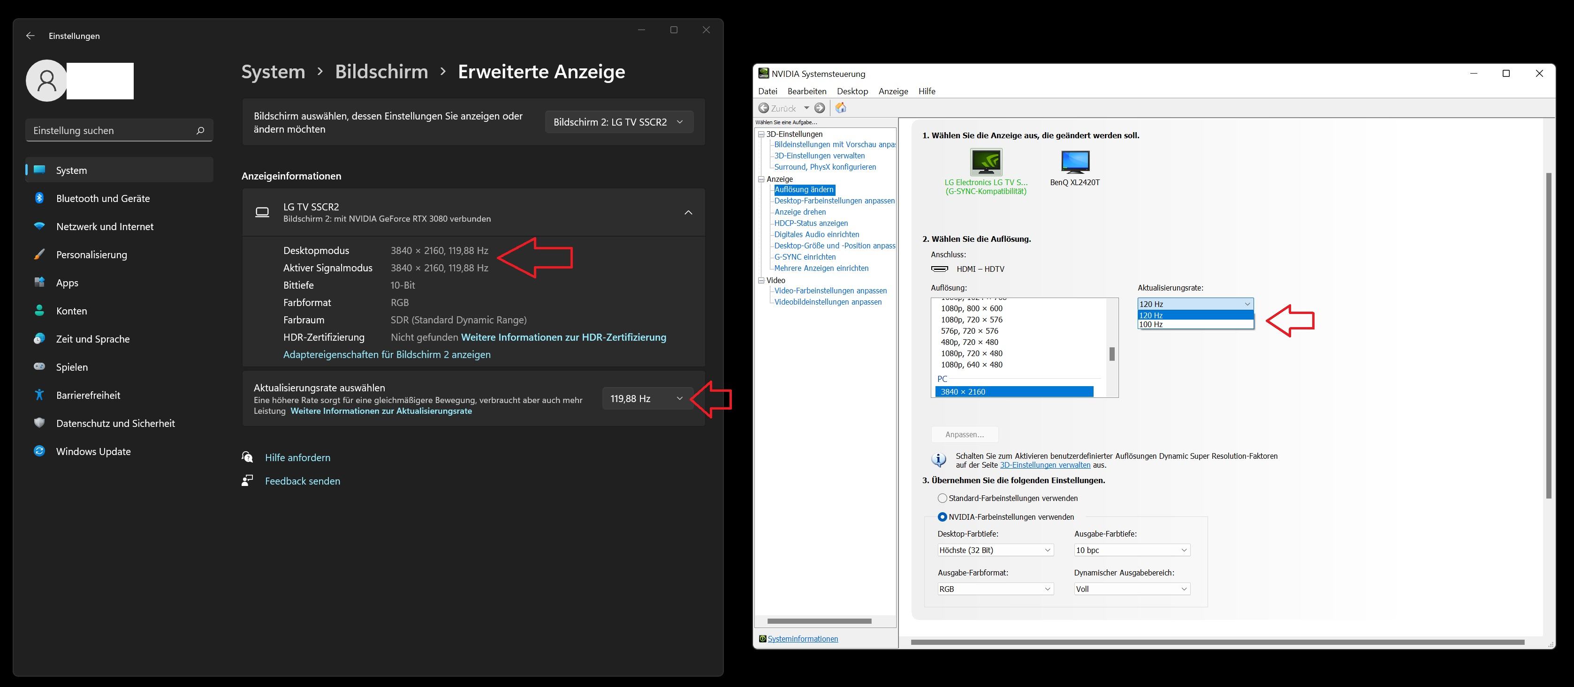Click the resolution list scrollbar thumb

pyautogui.click(x=1111, y=354)
